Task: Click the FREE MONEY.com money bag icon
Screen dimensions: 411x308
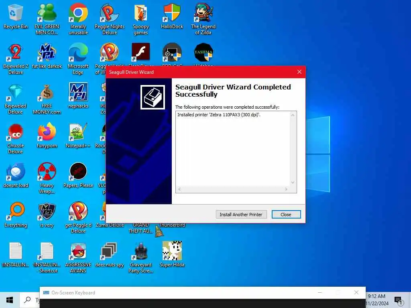Action: coord(47,99)
